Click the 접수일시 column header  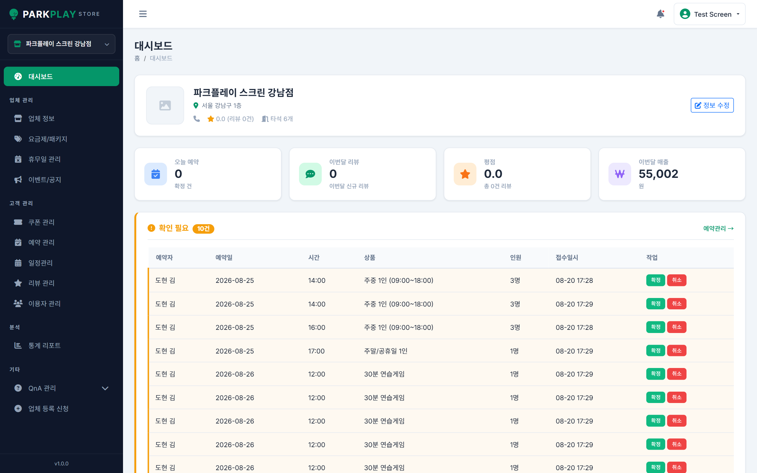(x=567, y=258)
